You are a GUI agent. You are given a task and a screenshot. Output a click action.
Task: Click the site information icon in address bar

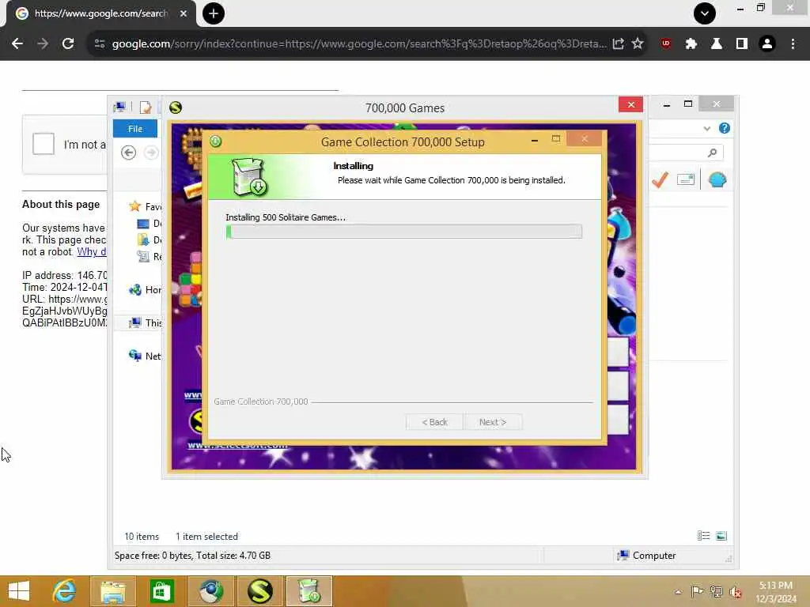coord(100,44)
